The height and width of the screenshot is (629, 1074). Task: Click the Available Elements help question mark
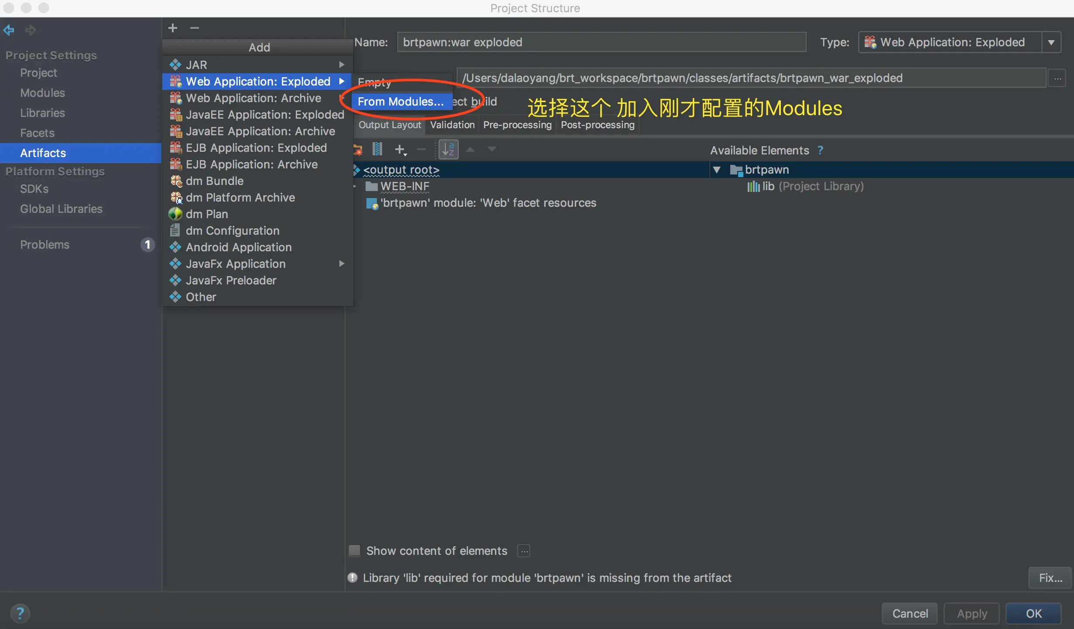pyautogui.click(x=820, y=150)
